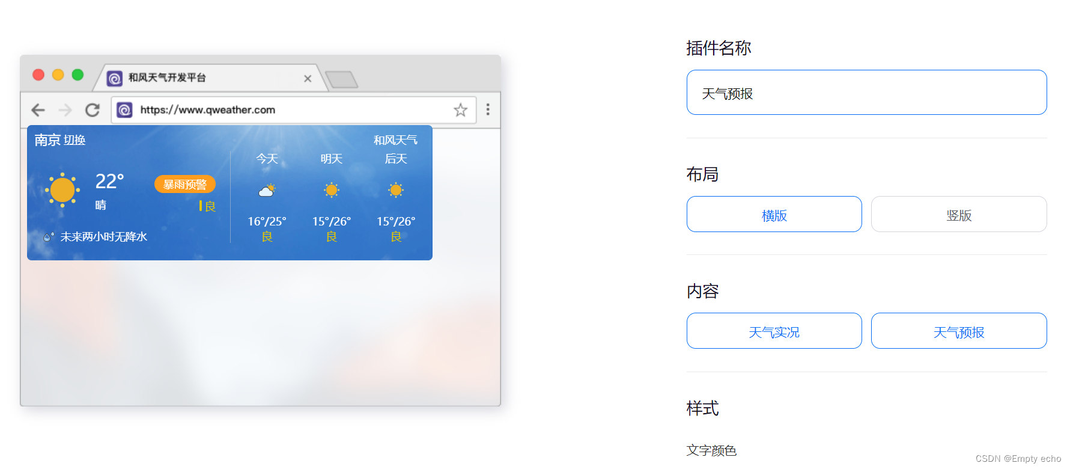Click the 15°/26° range under 明天
The image size is (1070, 469).
[332, 221]
